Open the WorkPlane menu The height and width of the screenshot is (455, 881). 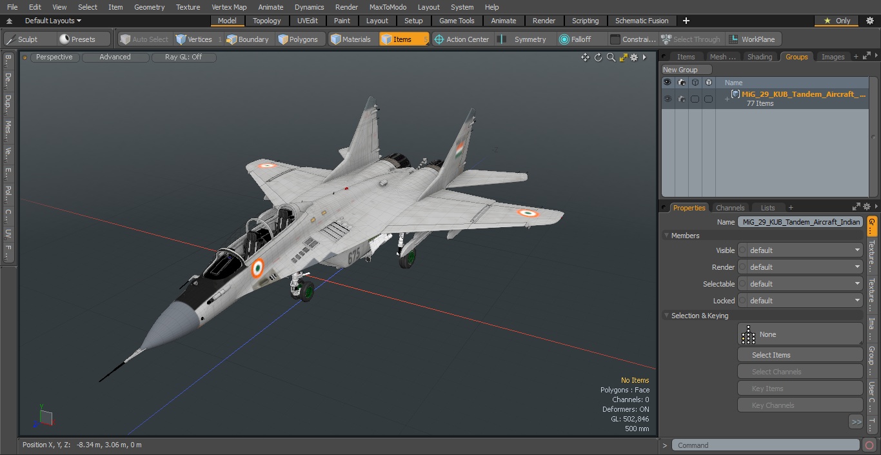[753, 39]
